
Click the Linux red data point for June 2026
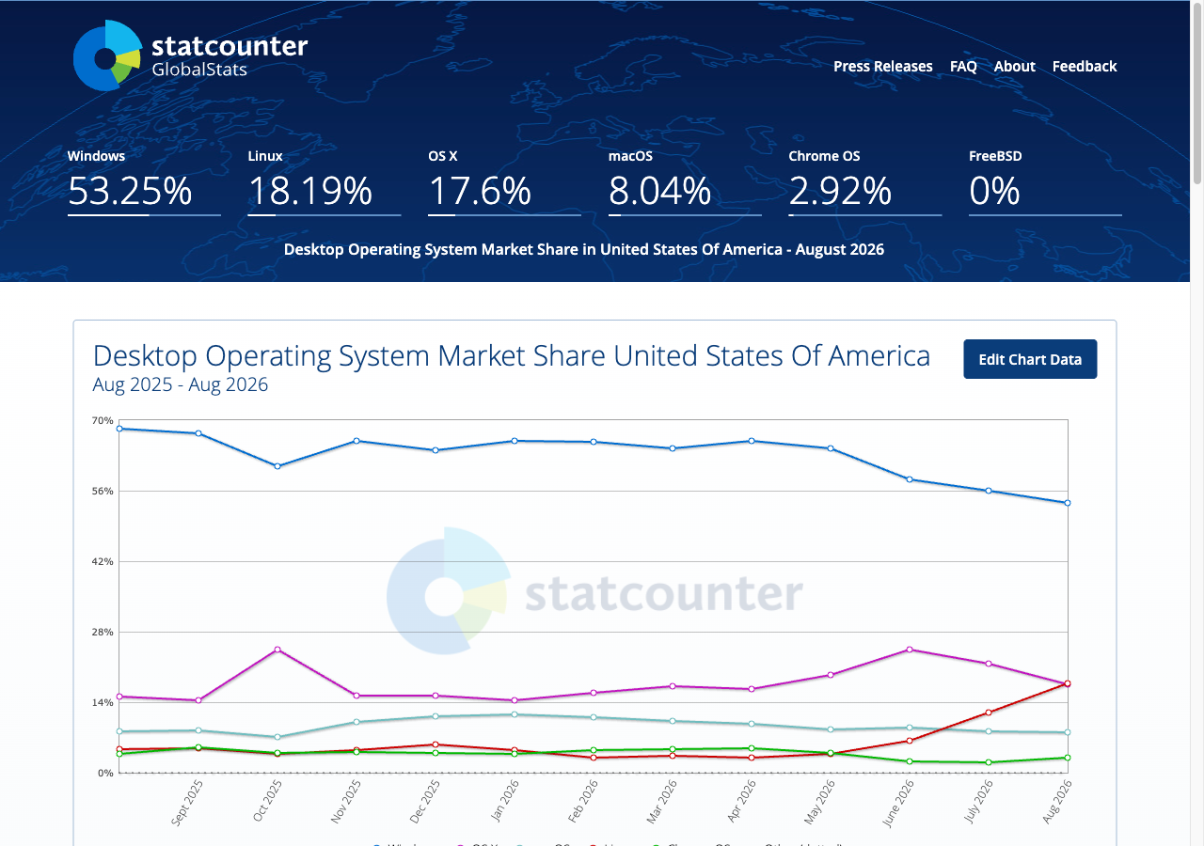910,741
